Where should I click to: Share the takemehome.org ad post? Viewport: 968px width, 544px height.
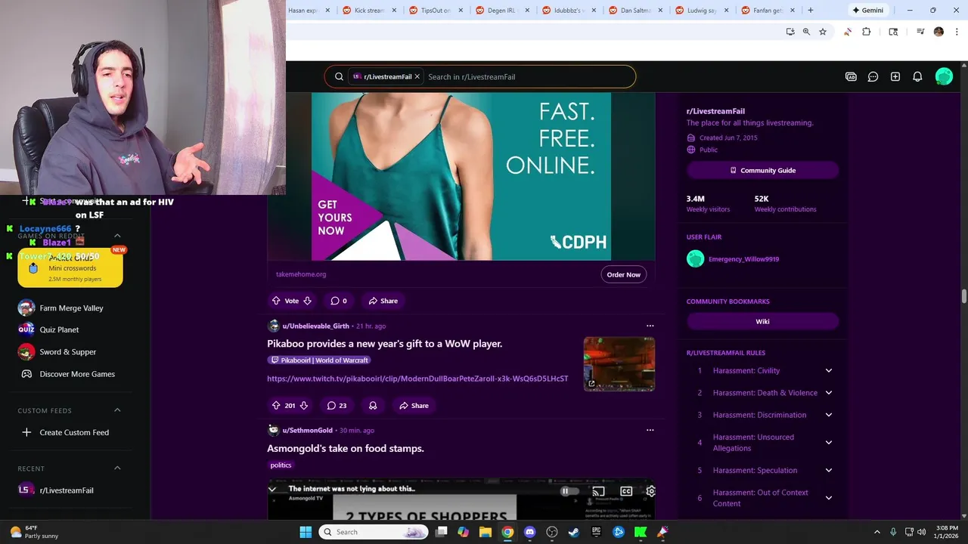click(383, 301)
